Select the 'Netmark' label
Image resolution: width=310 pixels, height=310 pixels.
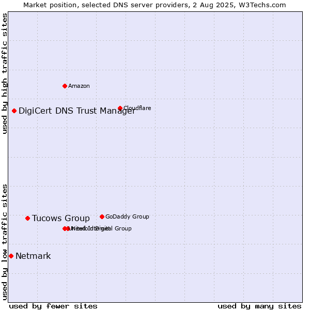pyautogui.click(x=33, y=256)
